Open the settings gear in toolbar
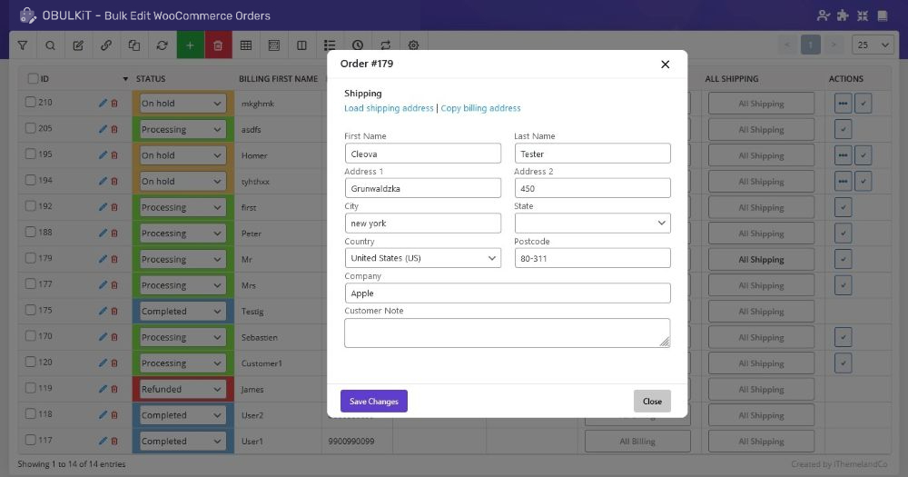 pyautogui.click(x=414, y=45)
